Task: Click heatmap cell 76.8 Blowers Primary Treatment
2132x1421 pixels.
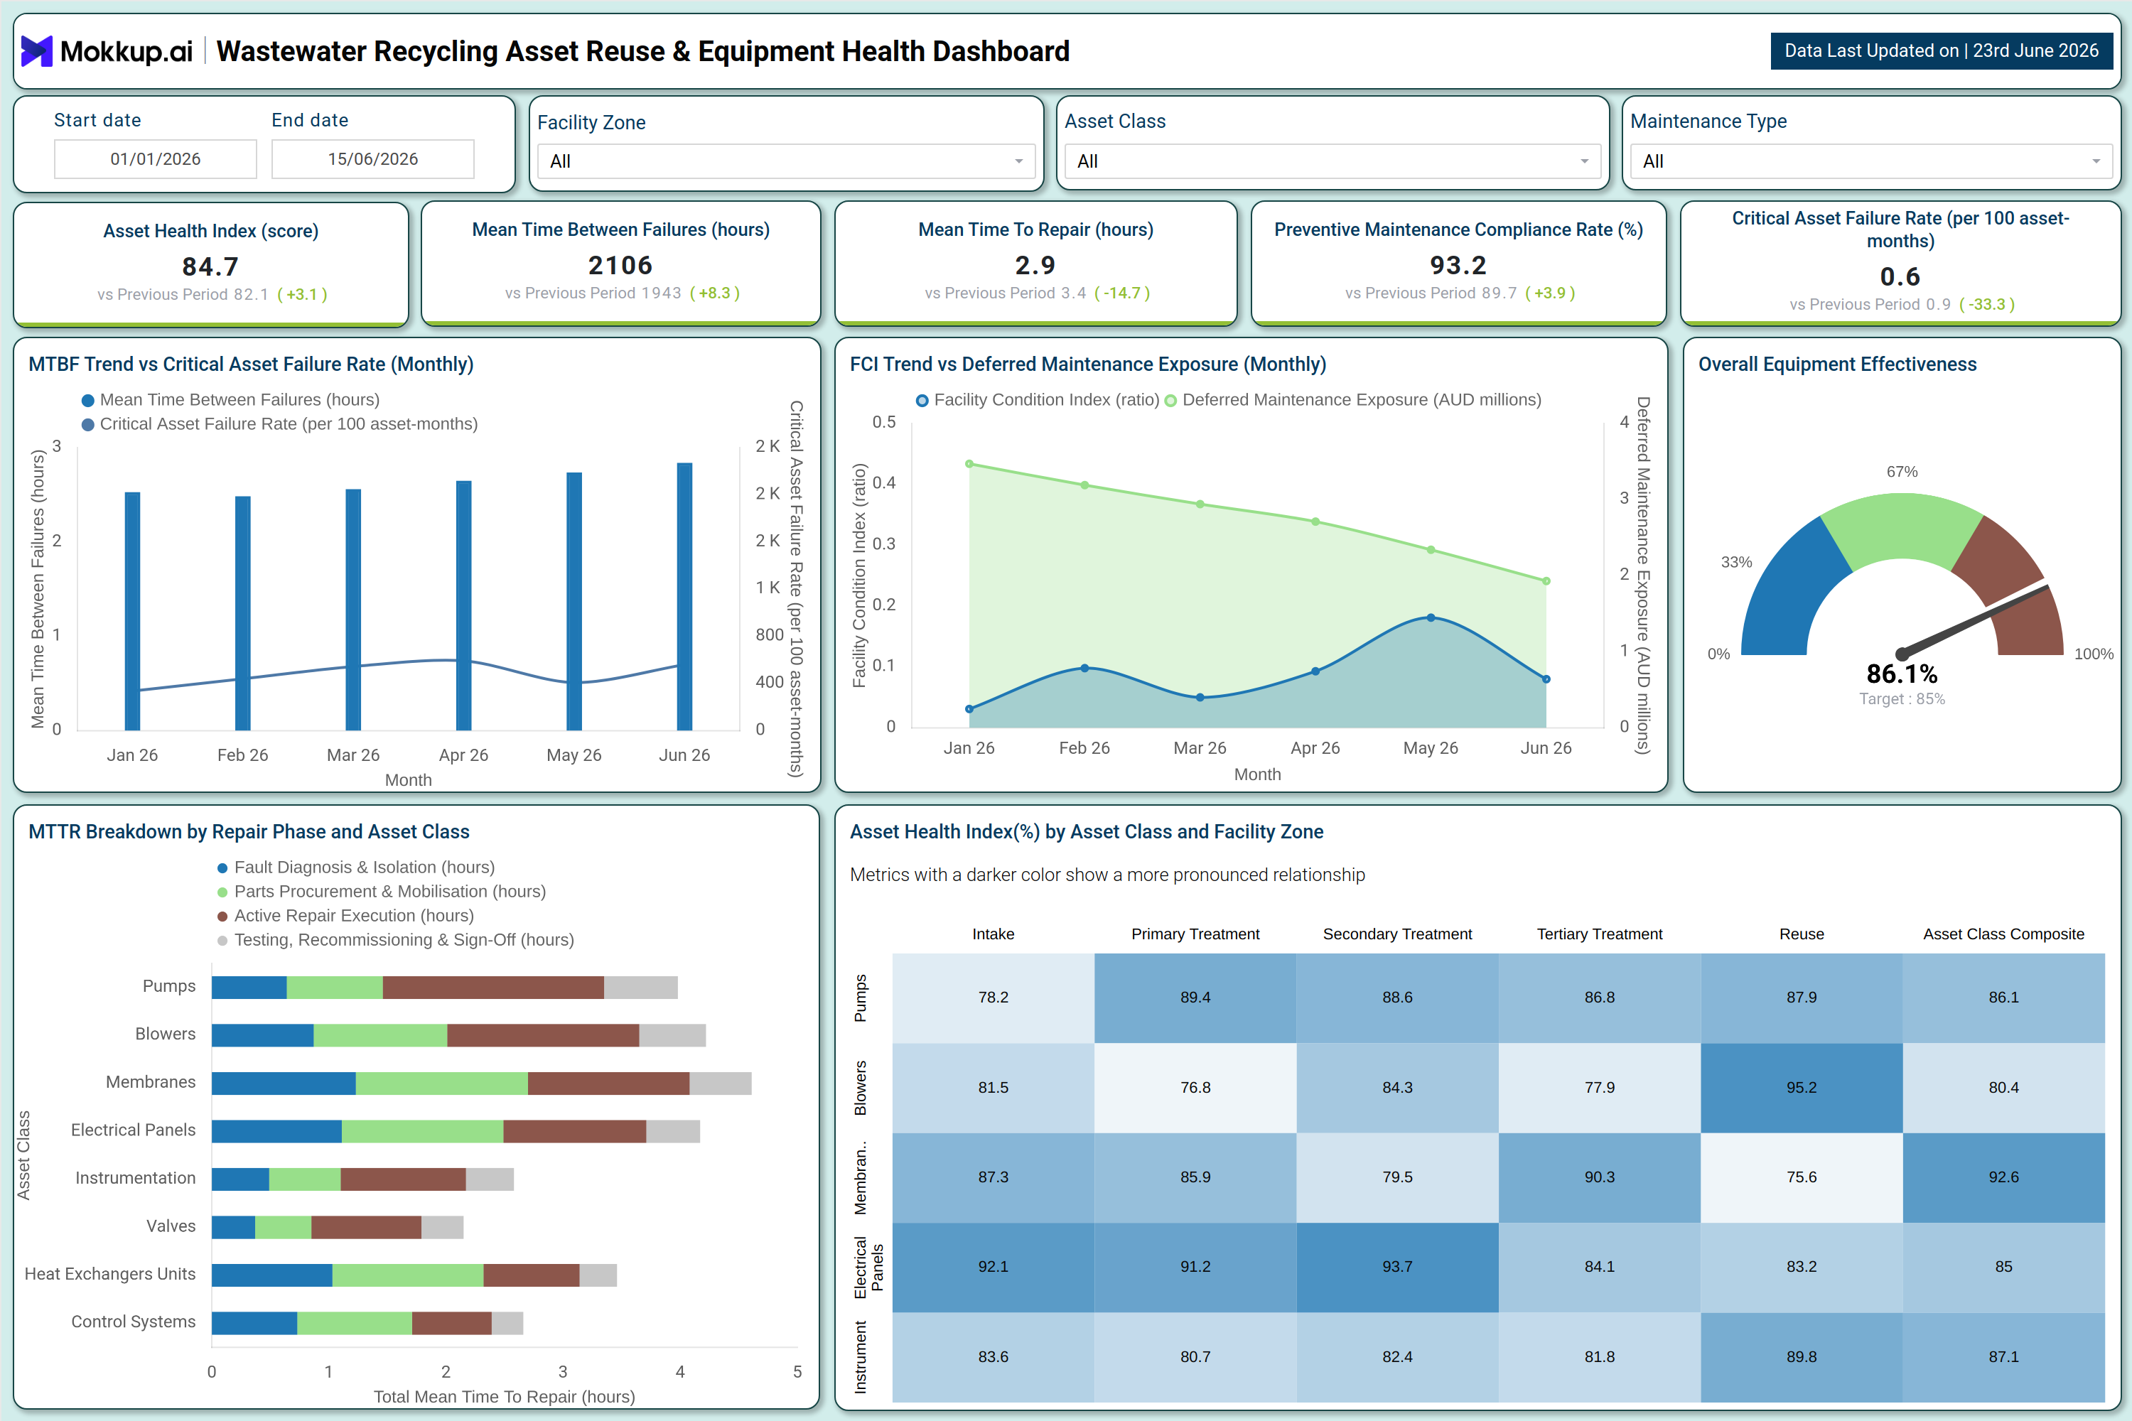Action: (x=1195, y=1088)
